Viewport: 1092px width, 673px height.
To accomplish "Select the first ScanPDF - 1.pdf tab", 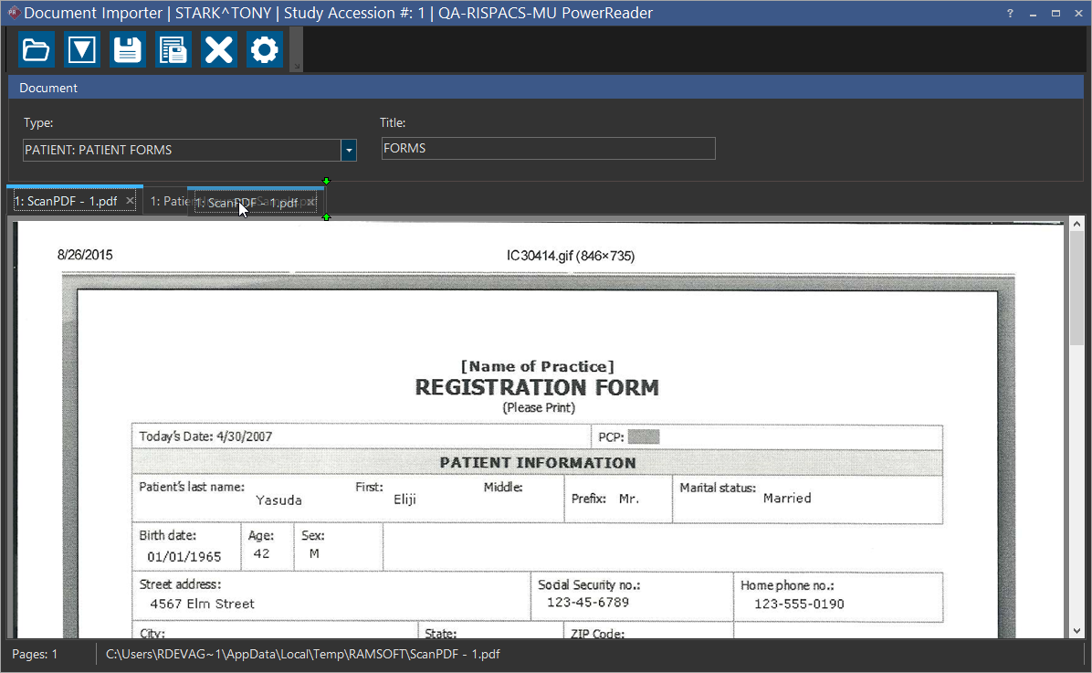I will tap(66, 201).
